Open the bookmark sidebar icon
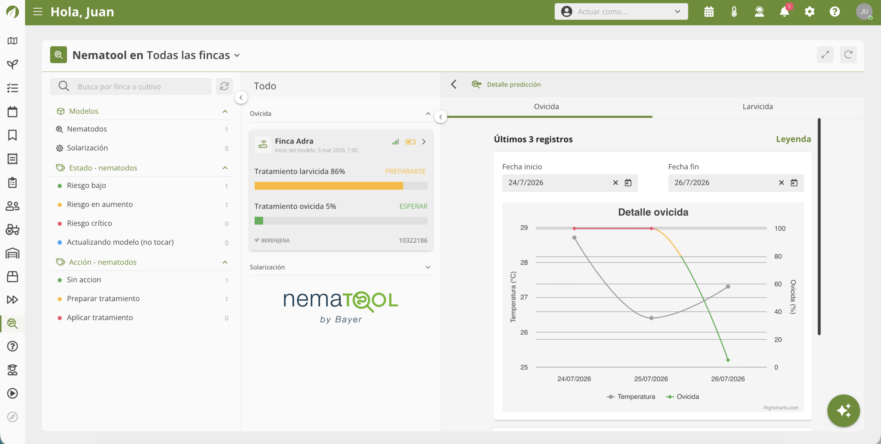The width and height of the screenshot is (881, 444). tap(12, 135)
